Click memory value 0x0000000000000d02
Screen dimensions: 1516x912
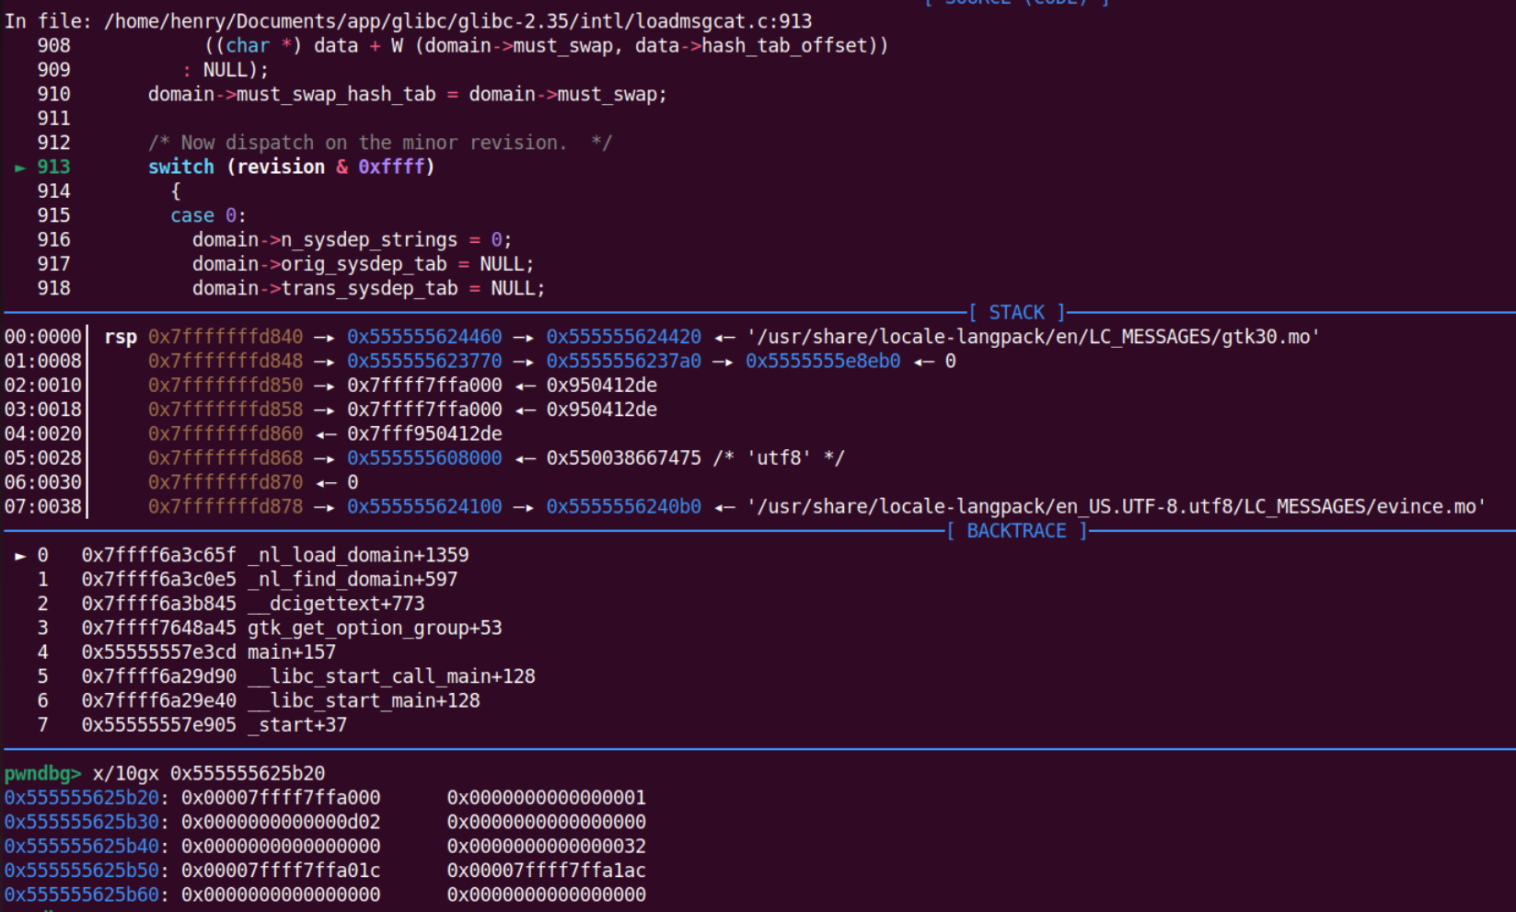click(x=281, y=822)
